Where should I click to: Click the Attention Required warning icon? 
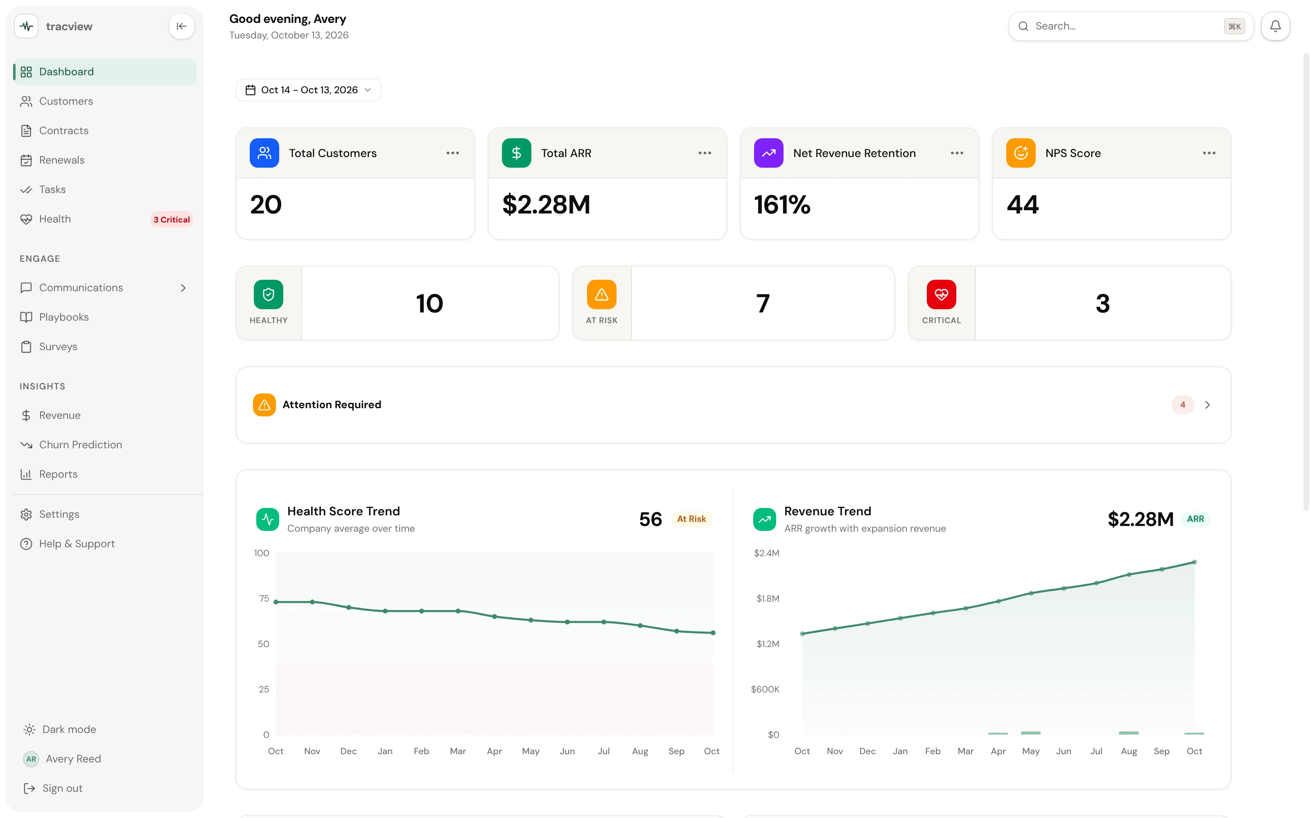[264, 405]
